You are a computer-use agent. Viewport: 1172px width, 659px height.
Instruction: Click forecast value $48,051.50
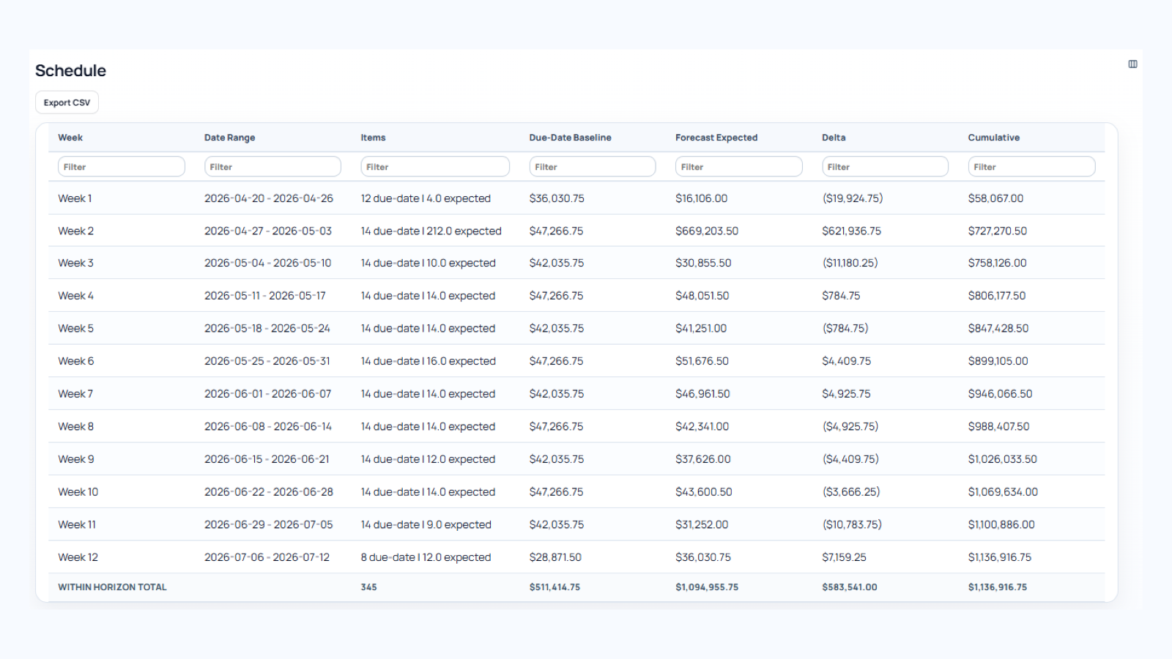pyautogui.click(x=702, y=296)
